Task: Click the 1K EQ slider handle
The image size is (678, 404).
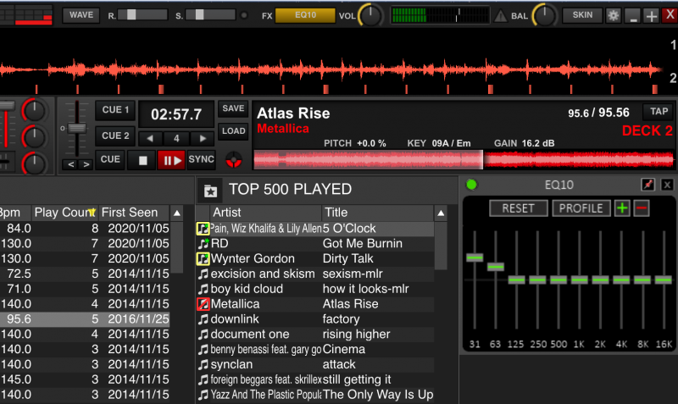Action: pos(580,280)
